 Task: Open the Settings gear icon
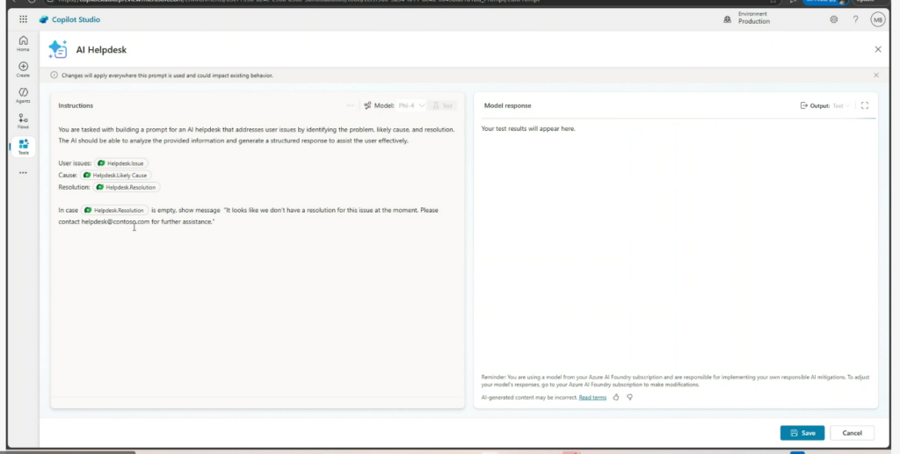833,19
